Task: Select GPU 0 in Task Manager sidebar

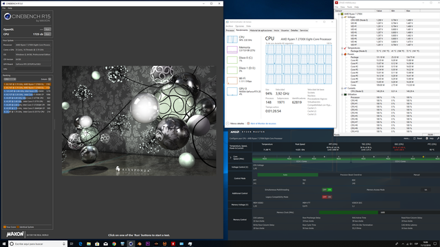Action: [x=243, y=91]
